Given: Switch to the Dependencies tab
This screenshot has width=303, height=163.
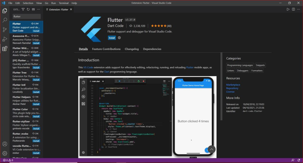Looking at the screenshot, I should point(152,49).
